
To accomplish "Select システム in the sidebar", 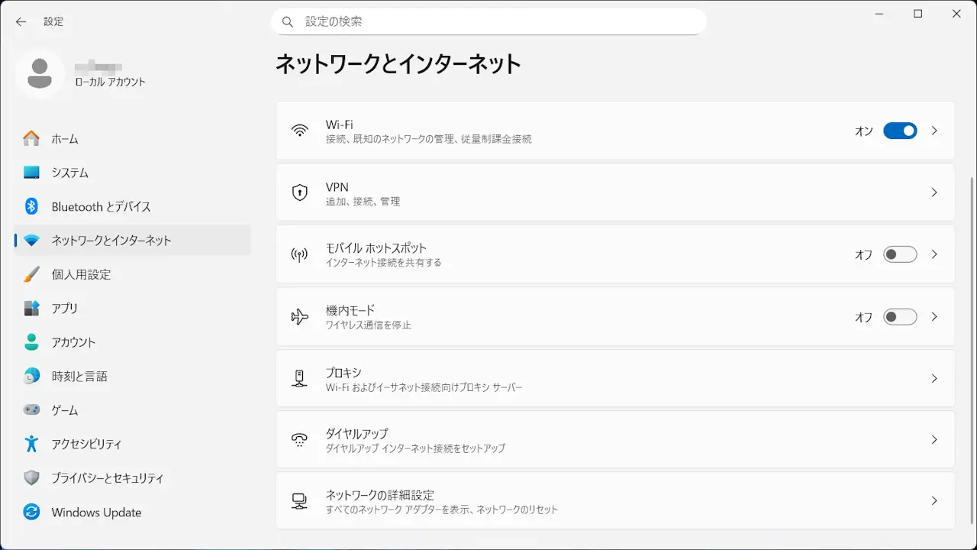I will 70,173.
